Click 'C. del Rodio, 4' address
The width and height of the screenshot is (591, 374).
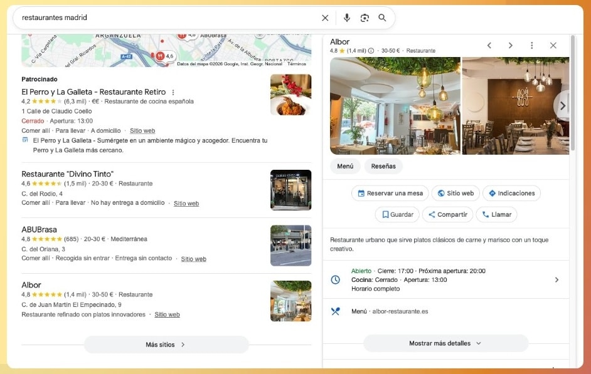coord(42,194)
